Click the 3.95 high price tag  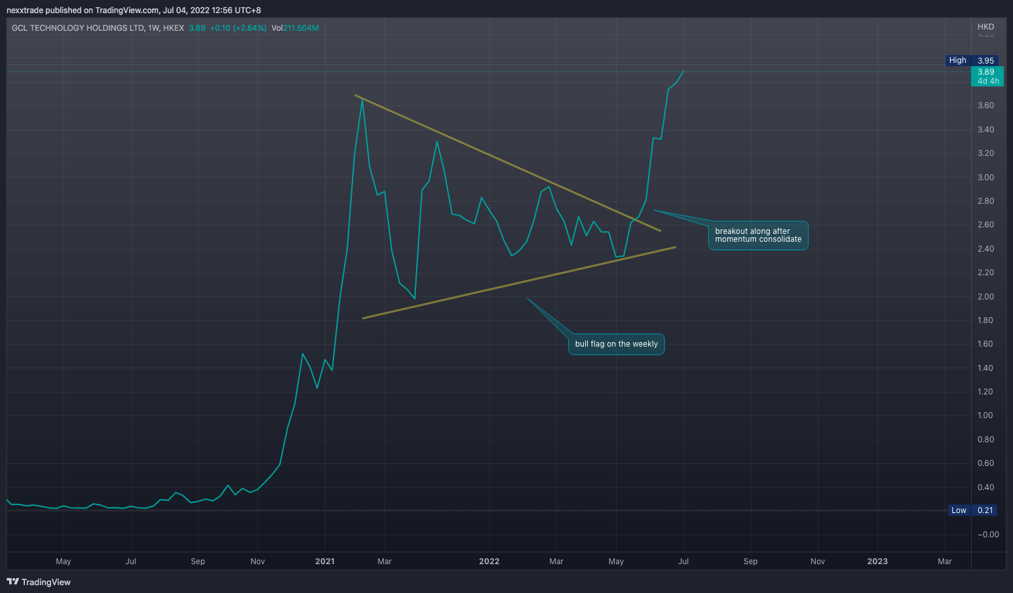point(986,60)
